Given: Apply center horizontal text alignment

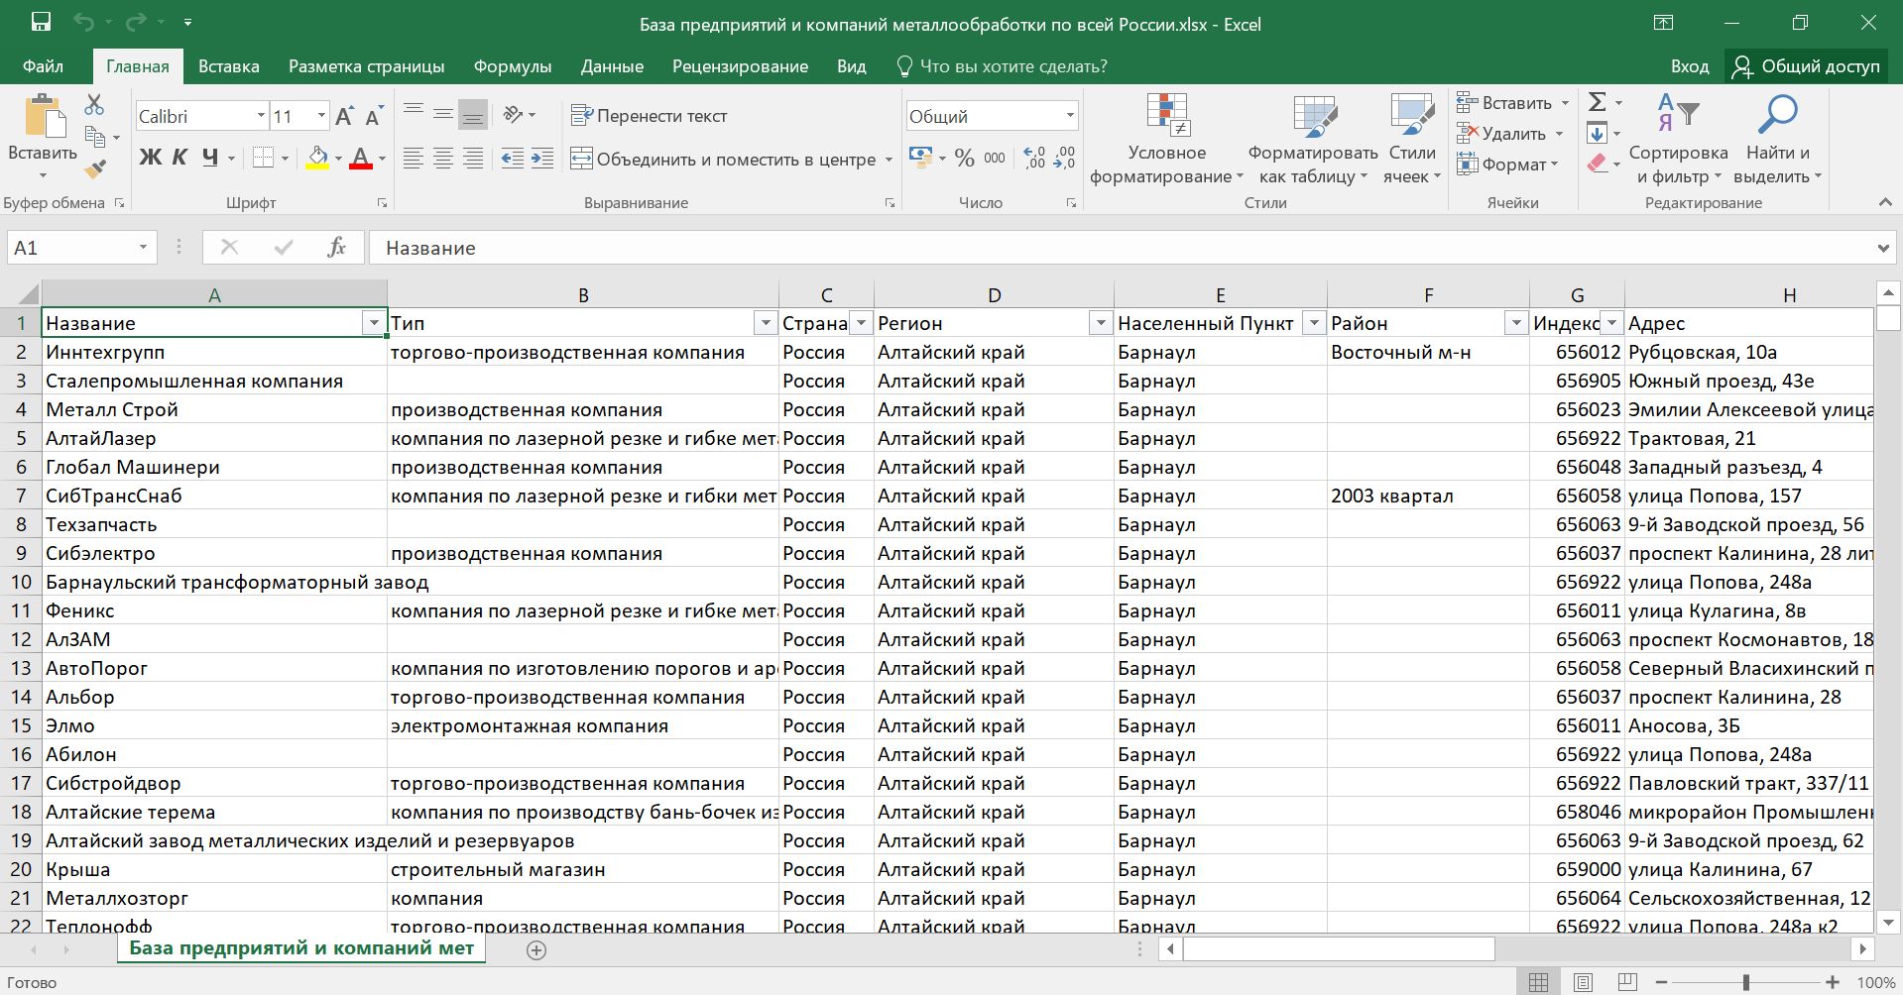Looking at the screenshot, I should (x=443, y=159).
